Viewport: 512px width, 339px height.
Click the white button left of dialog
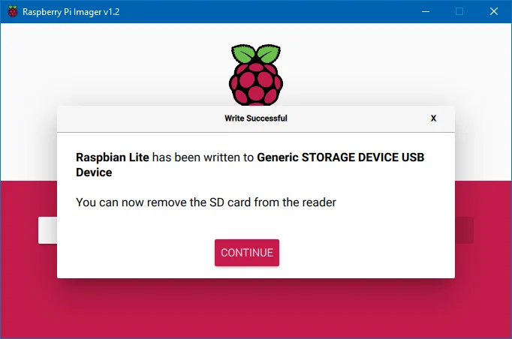coord(47,230)
